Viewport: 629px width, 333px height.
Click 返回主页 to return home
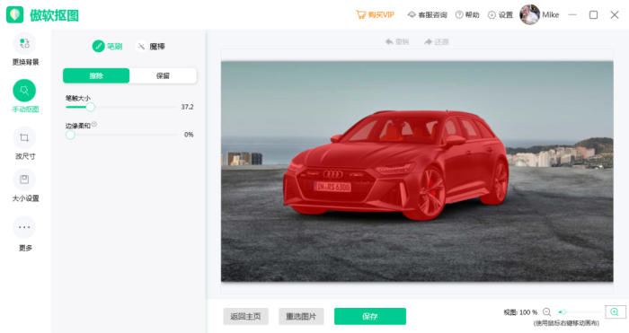(246, 317)
